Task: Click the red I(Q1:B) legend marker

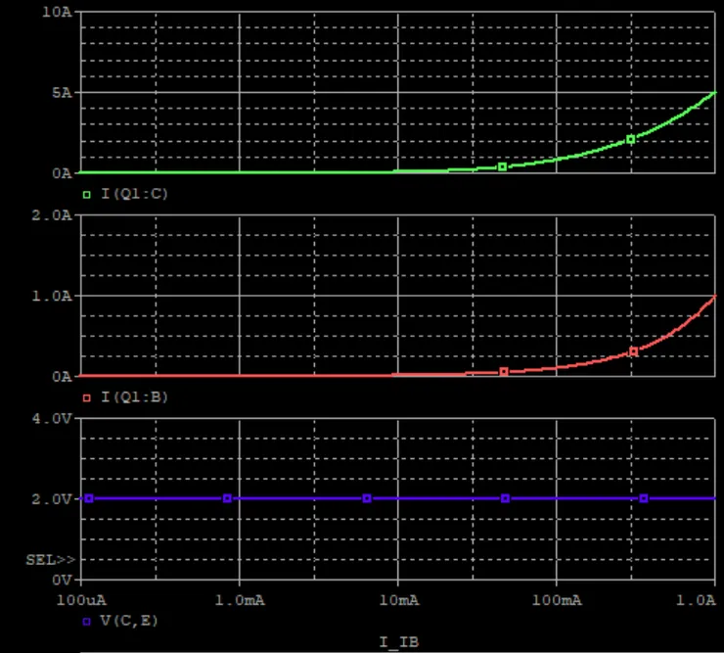Action: 86,397
